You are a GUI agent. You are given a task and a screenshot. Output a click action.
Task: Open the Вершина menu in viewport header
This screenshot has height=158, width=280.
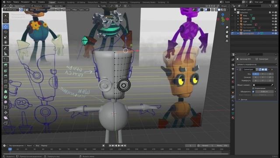tap(66, 10)
